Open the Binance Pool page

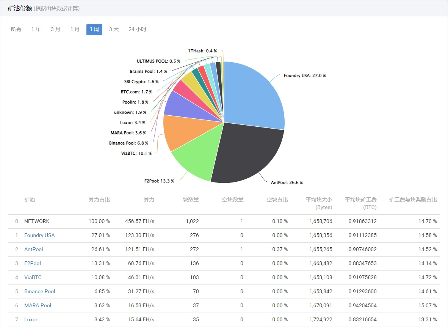point(39,291)
